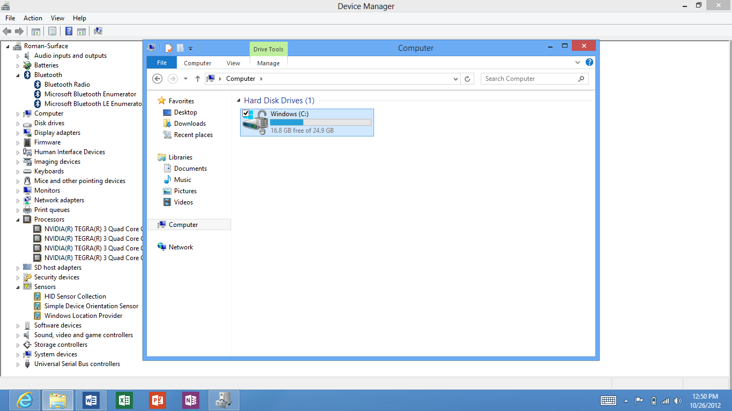The image size is (732, 411).
Task: Toggle the Show/Hide Console Tree toolbar icon
Action: (36, 32)
